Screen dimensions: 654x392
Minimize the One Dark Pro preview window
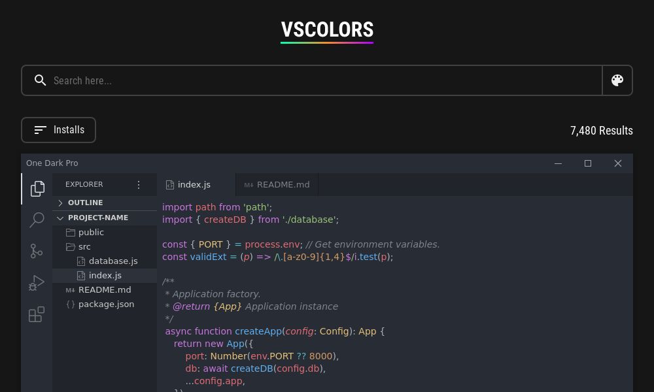tap(558, 163)
